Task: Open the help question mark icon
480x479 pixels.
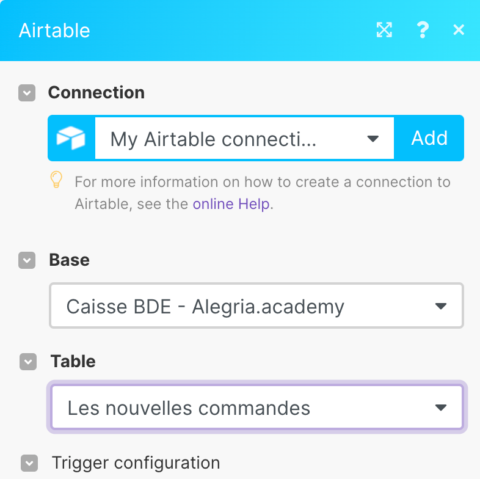Action: pyautogui.click(x=423, y=30)
